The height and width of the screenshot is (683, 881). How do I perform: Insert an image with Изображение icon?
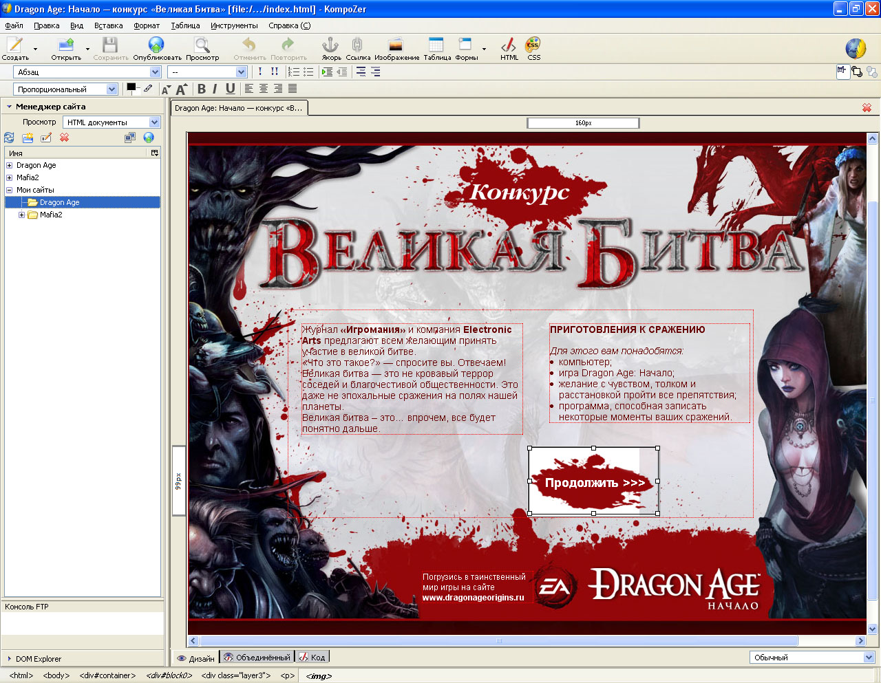tap(396, 47)
